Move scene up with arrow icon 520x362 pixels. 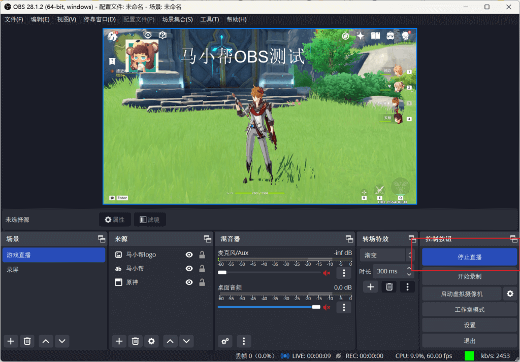pyautogui.click(x=46, y=341)
